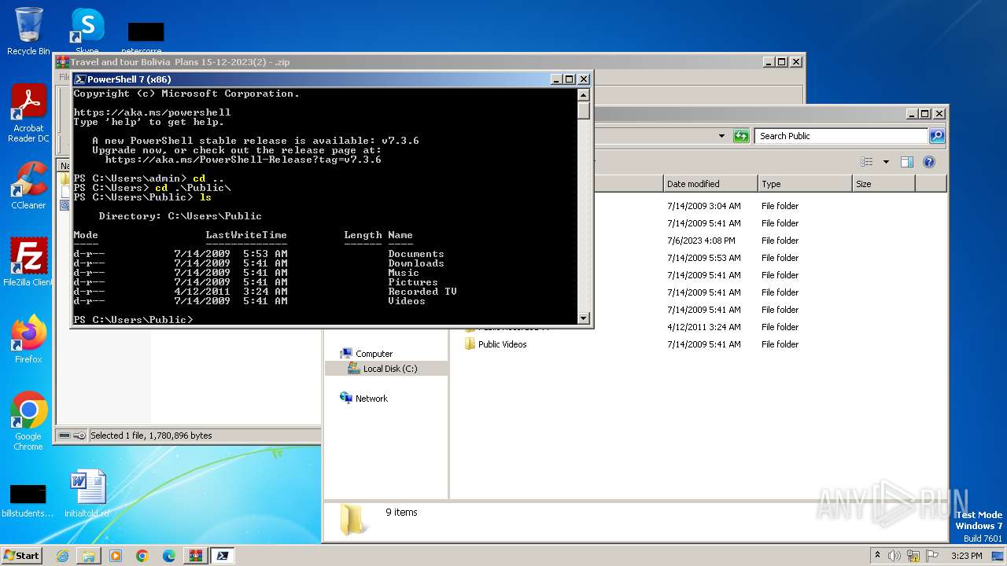Sort by the Size column header
This screenshot has width=1007, height=566.
[x=883, y=184]
